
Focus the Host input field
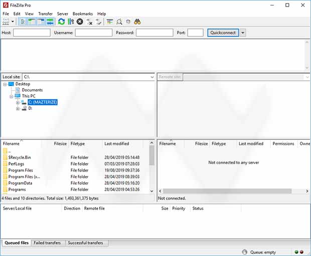point(32,32)
